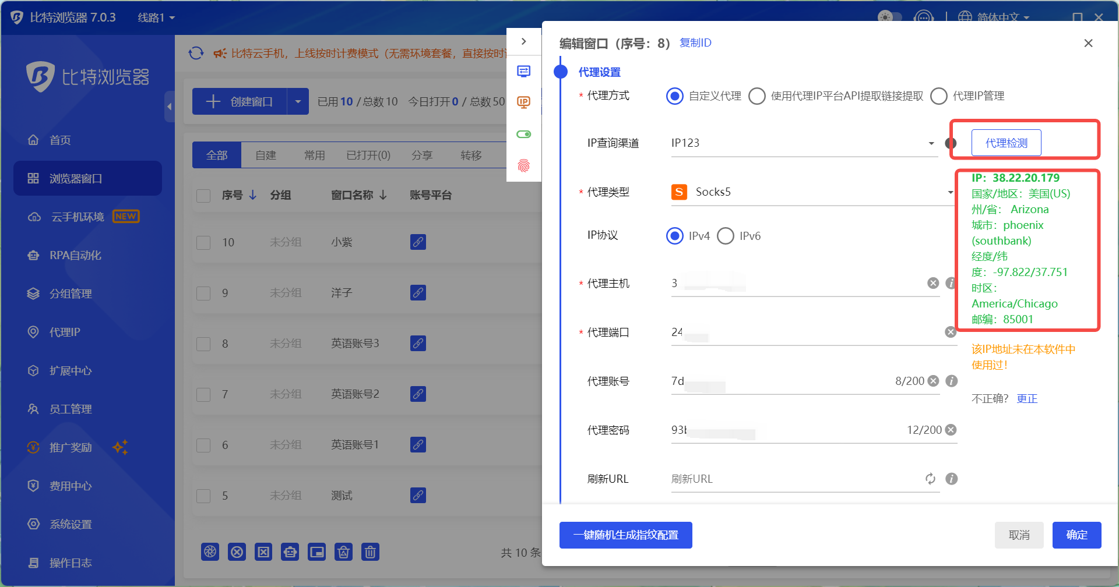This screenshot has height=587, width=1119.
Task: Click the refresh icon in the top banner
Action: point(196,52)
